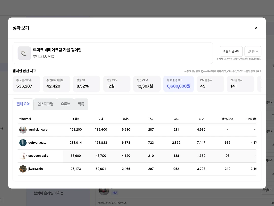Click yuni.skincare profile avatar
This screenshot has height=206, width=274.
[23, 130]
